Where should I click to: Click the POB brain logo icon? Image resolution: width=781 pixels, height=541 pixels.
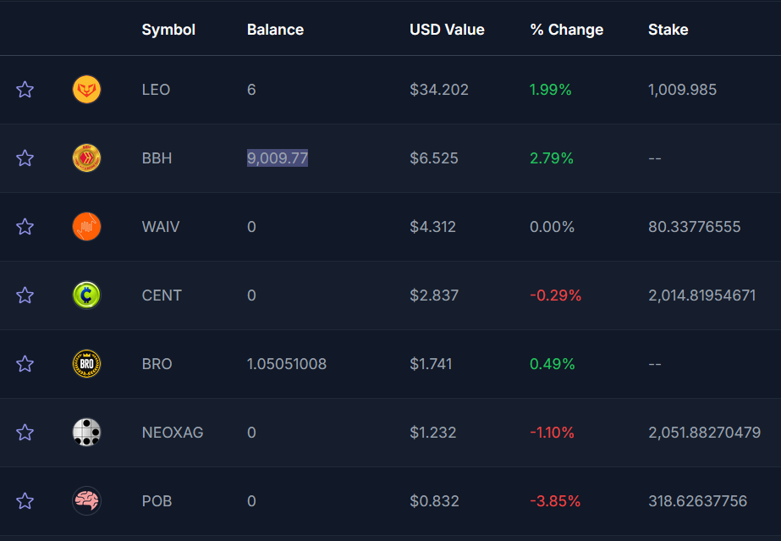click(x=86, y=501)
